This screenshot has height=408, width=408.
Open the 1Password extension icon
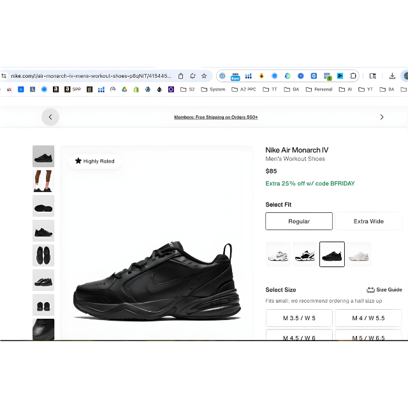222,76
